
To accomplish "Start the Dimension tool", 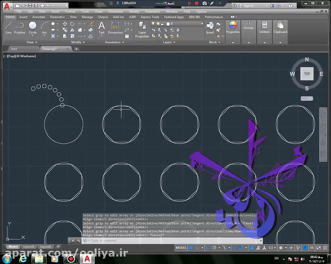I will (115, 27).
